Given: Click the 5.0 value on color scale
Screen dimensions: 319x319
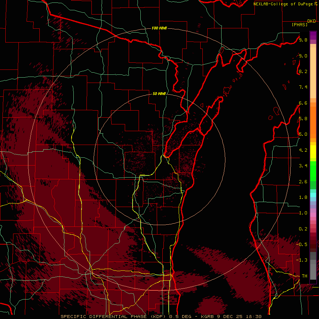Looking at the screenshot, I should [x=303, y=134].
